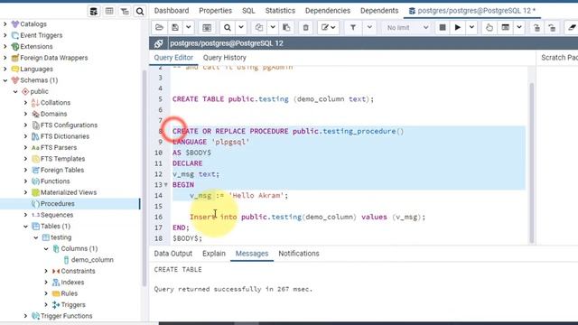Screen dimensions: 578x325
Task: Toggle code fold arrow at line 13
Action: [x=166, y=185]
